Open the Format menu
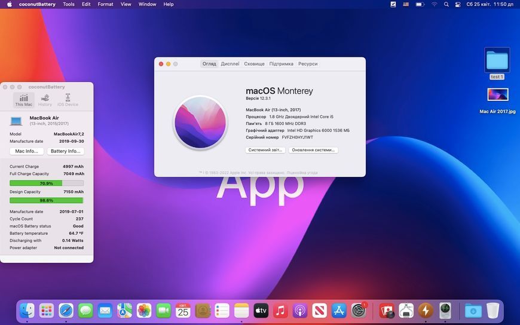The width and height of the screenshot is (520, 325). pos(105,4)
